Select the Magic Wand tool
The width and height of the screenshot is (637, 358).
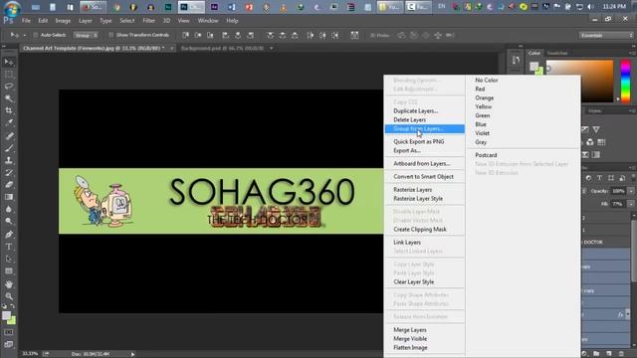tap(9, 98)
